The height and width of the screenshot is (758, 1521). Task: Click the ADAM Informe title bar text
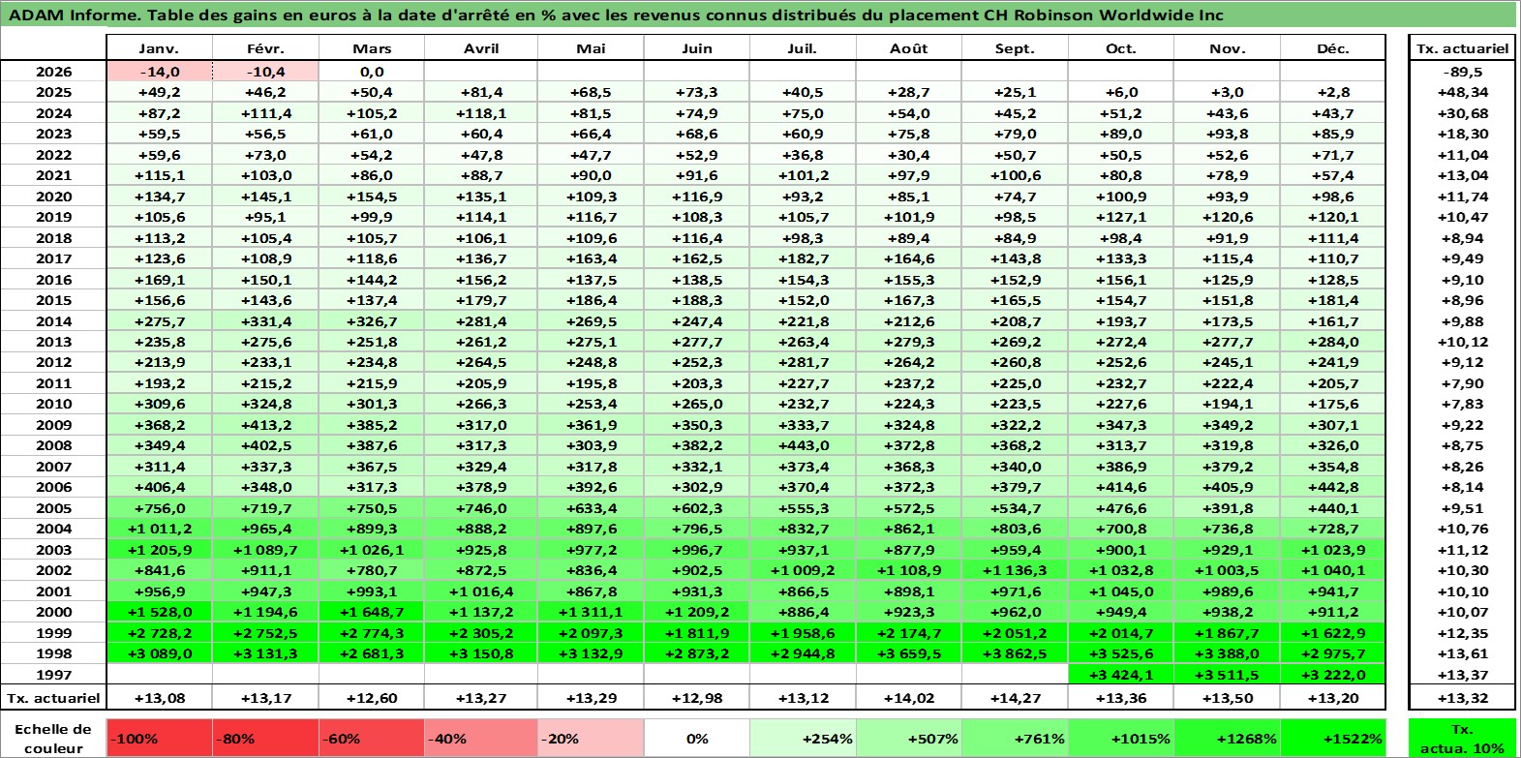[x=616, y=15]
